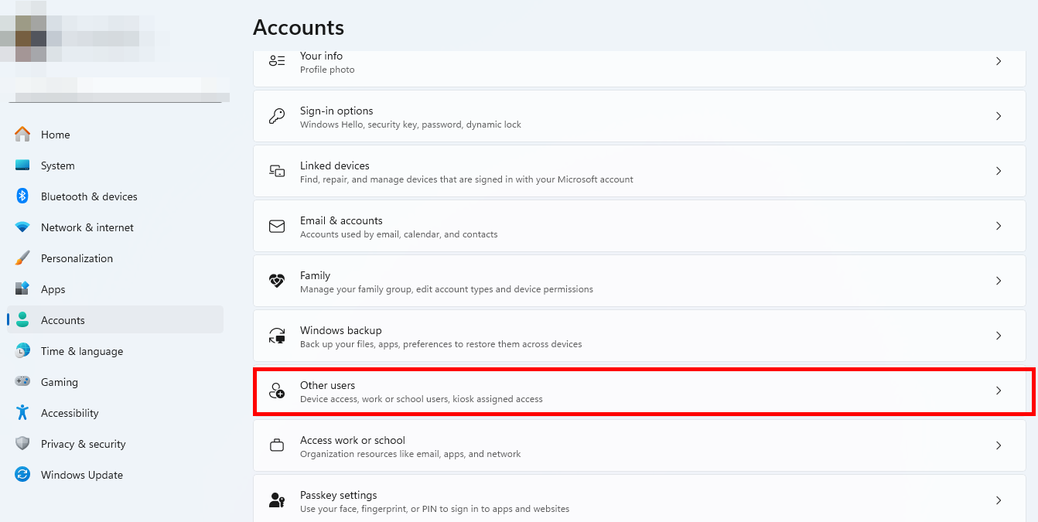Click the Other users add-person icon
1038x522 pixels.
tap(277, 391)
